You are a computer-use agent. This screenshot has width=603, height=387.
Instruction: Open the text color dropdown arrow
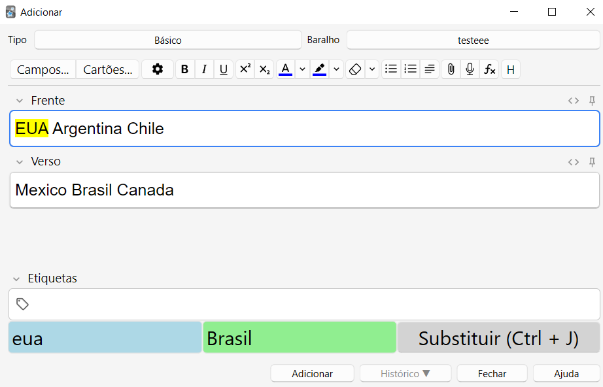point(302,69)
